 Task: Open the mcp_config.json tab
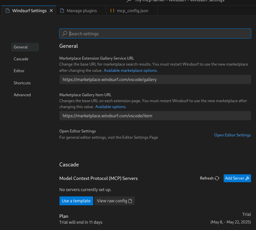(x=132, y=11)
